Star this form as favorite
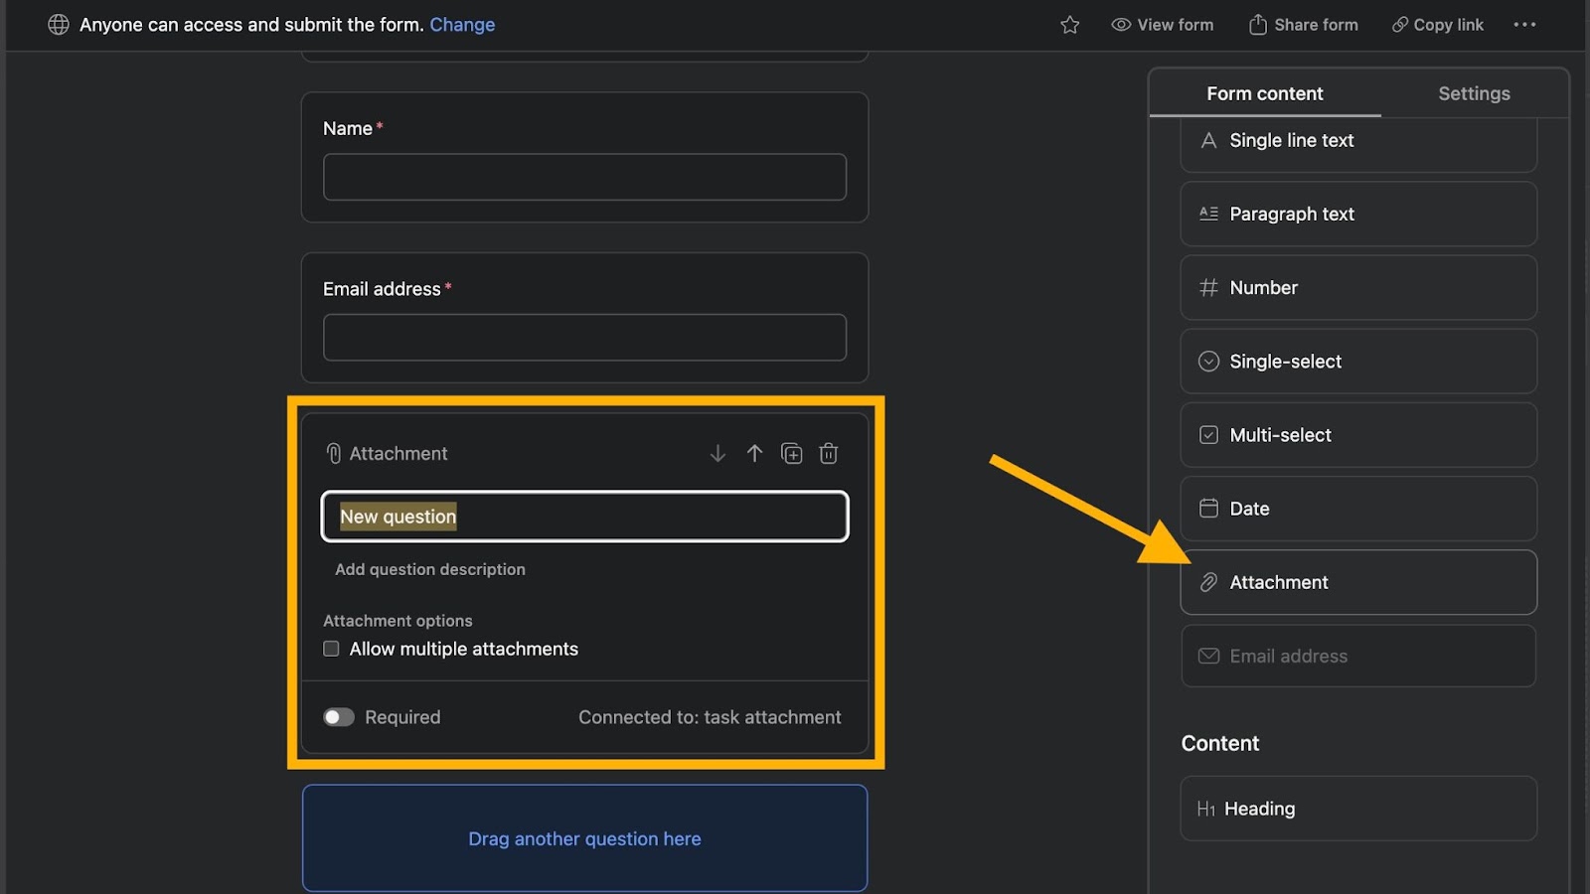The image size is (1590, 894). 1069,25
